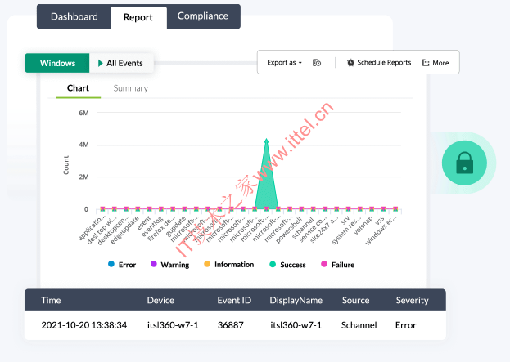
Task: Open the Summary view tab
Action: click(131, 88)
